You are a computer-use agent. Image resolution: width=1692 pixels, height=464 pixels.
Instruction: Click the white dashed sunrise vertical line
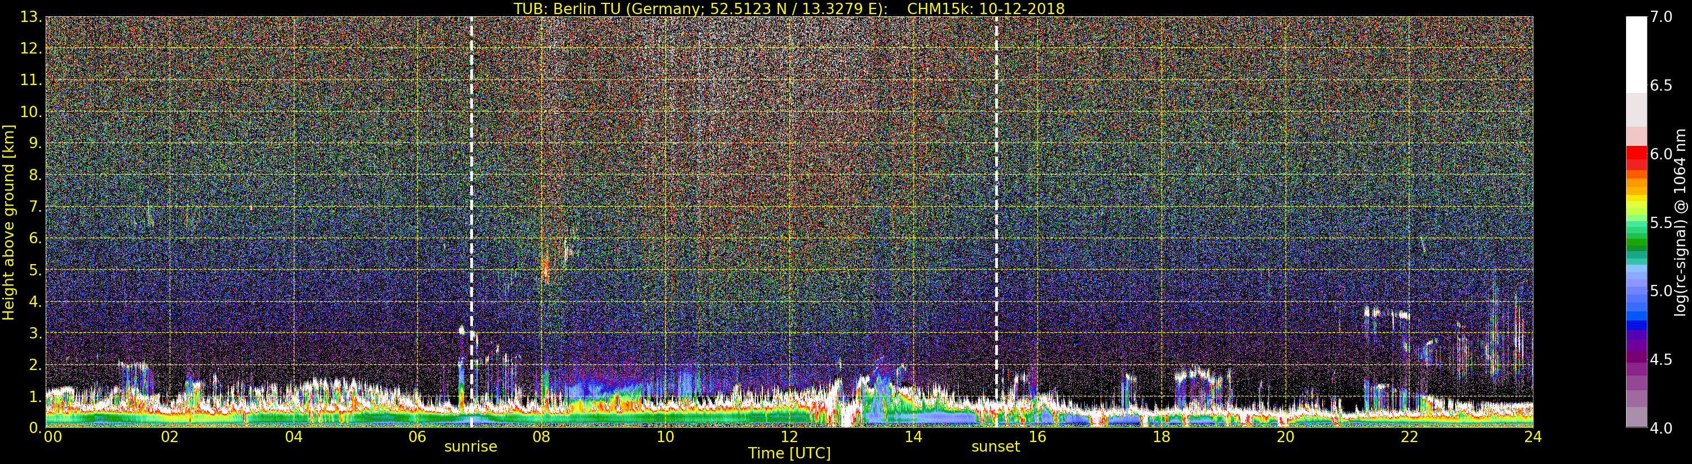471,197
